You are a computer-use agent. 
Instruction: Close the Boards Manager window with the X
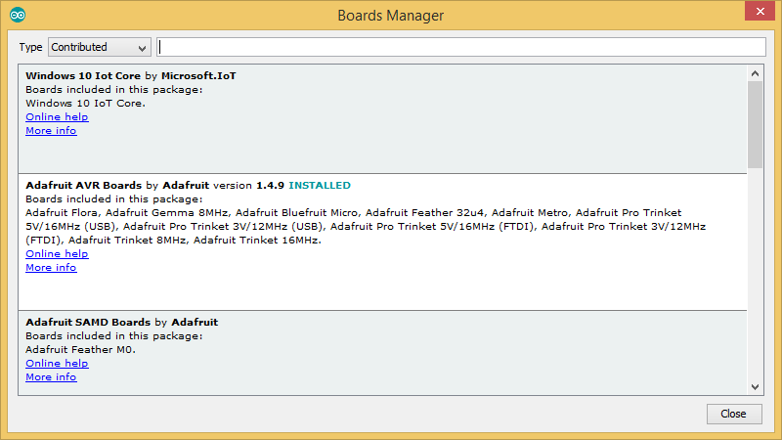[760, 11]
